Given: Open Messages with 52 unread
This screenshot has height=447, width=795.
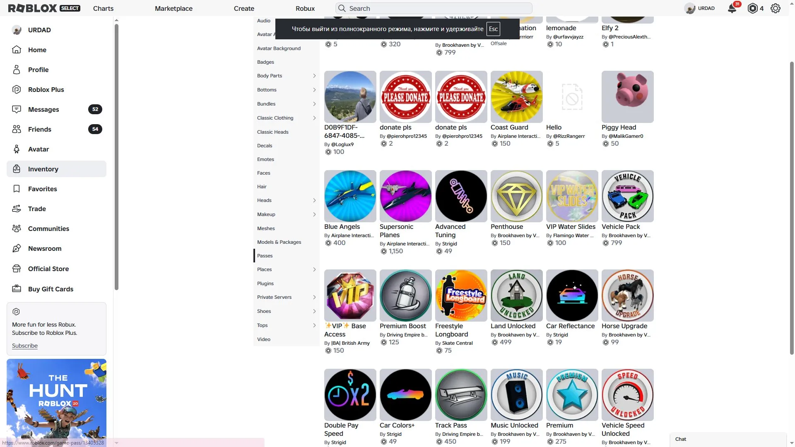Looking at the screenshot, I should (x=56, y=109).
